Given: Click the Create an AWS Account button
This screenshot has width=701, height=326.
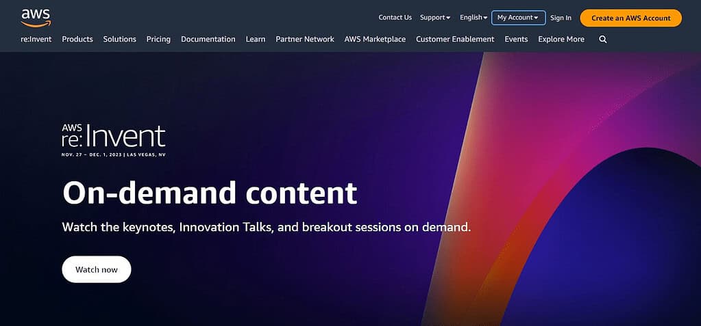Looking at the screenshot, I should click(x=631, y=18).
